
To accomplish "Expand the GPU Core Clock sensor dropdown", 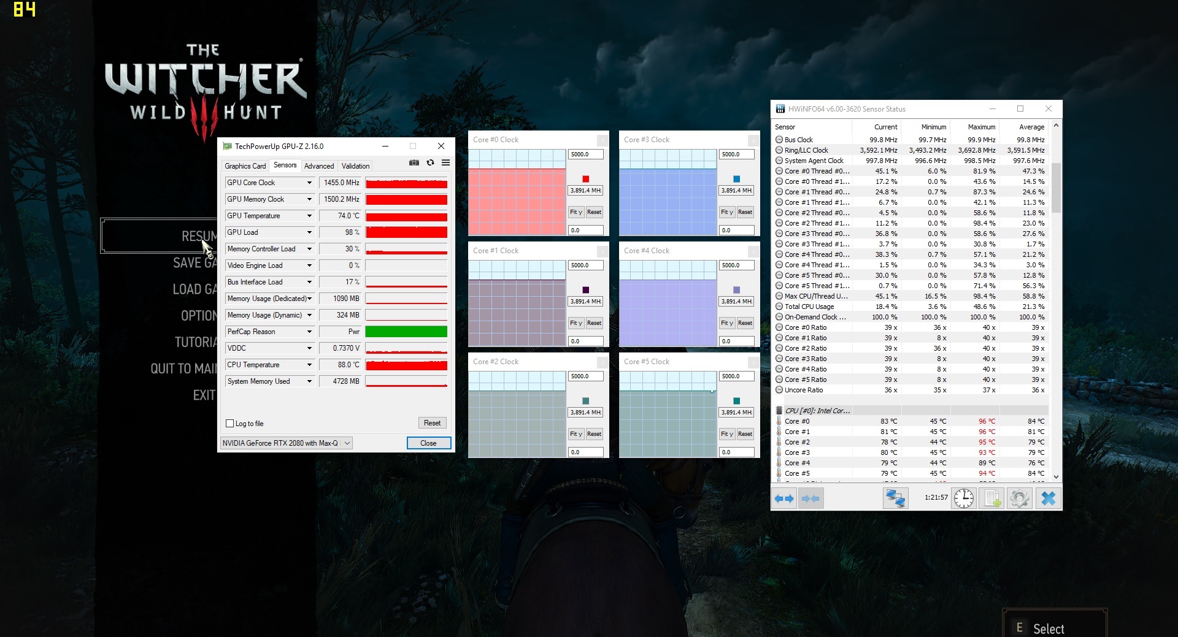I will pyautogui.click(x=309, y=183).
